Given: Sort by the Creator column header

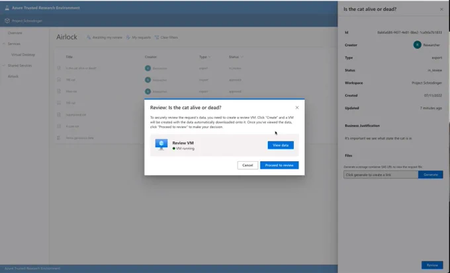Looking at the screenshot, I should click(150, 57).
